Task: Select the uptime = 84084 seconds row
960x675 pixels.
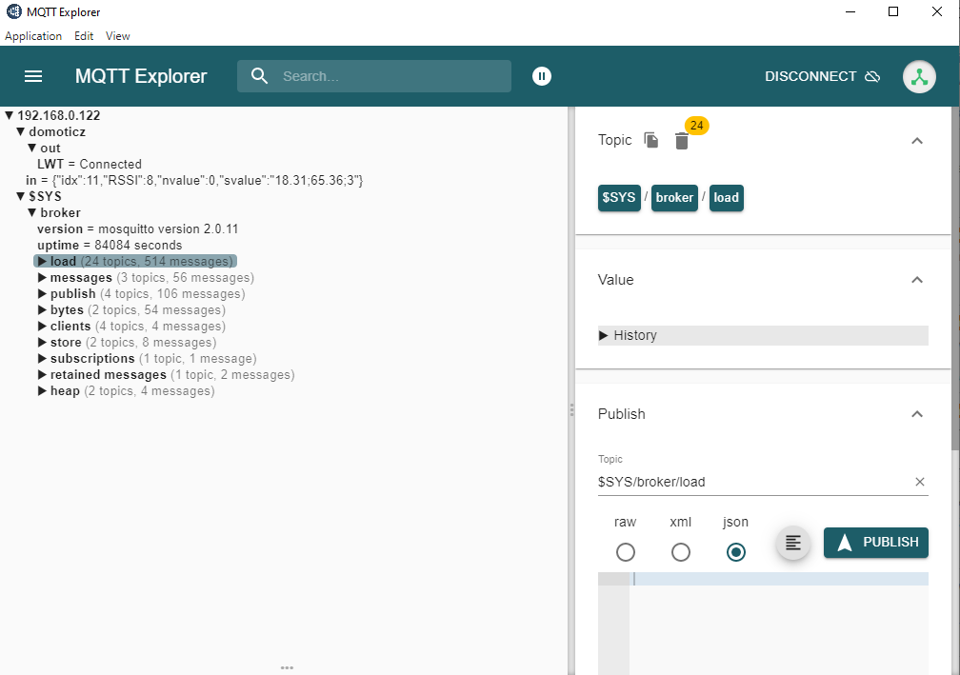Action: [110, 245]
